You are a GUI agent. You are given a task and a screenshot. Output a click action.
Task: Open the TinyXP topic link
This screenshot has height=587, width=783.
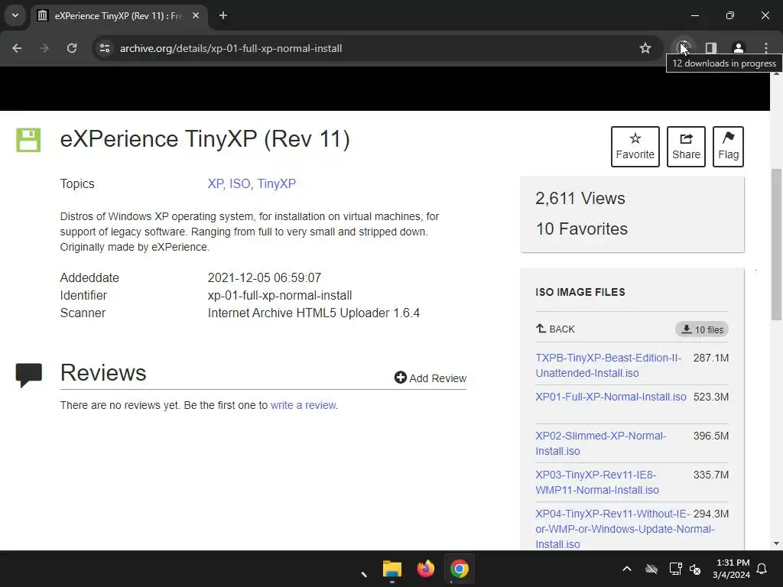[276, 183]
